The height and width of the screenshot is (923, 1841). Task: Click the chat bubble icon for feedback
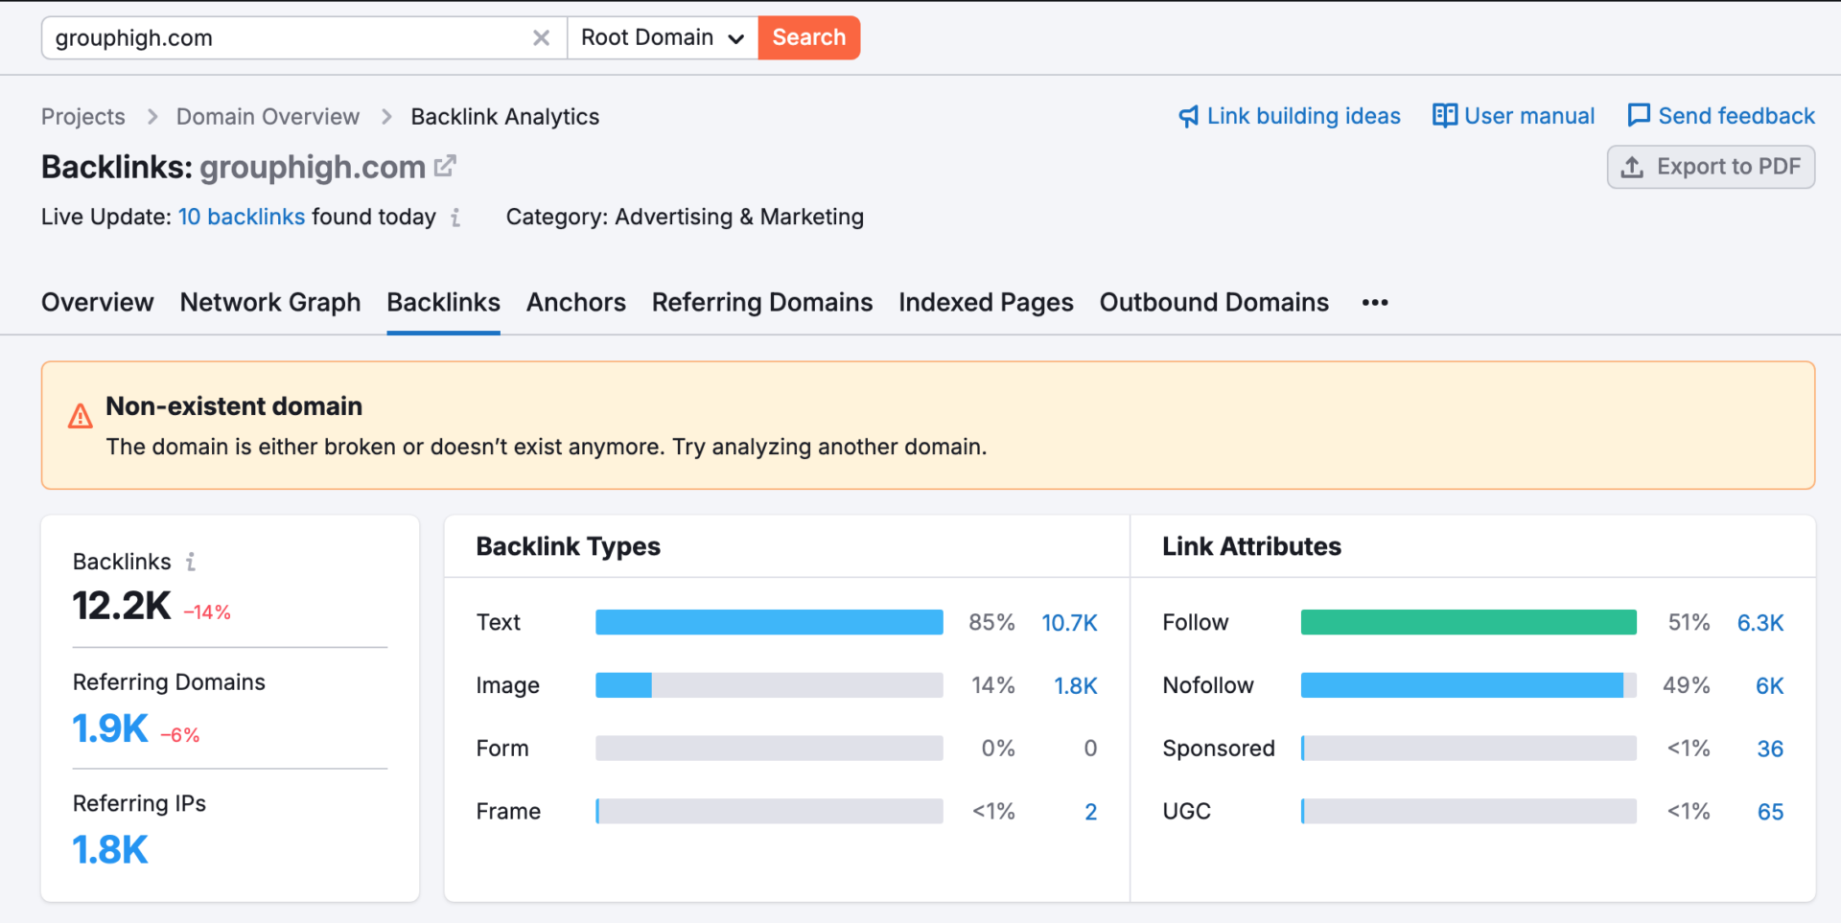1639,116
